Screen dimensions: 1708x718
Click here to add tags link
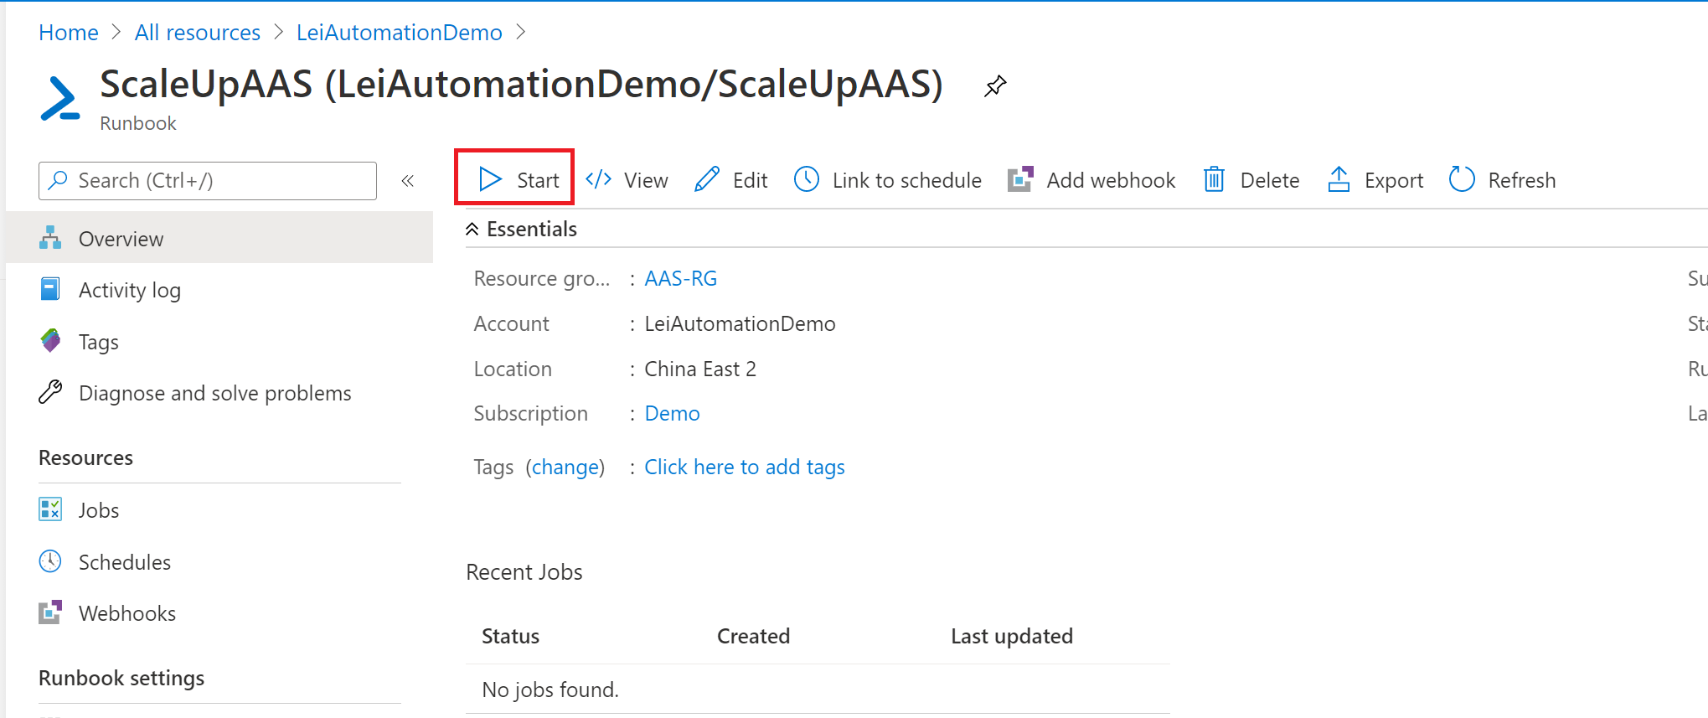click(x=745, y=467)
